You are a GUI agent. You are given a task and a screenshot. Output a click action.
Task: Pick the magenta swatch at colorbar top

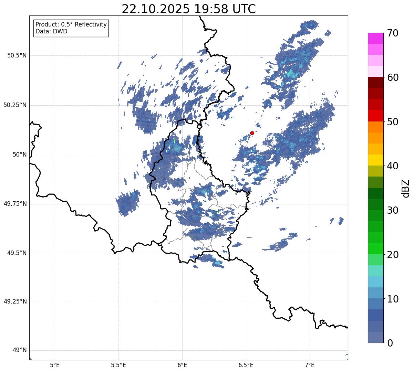376,38
